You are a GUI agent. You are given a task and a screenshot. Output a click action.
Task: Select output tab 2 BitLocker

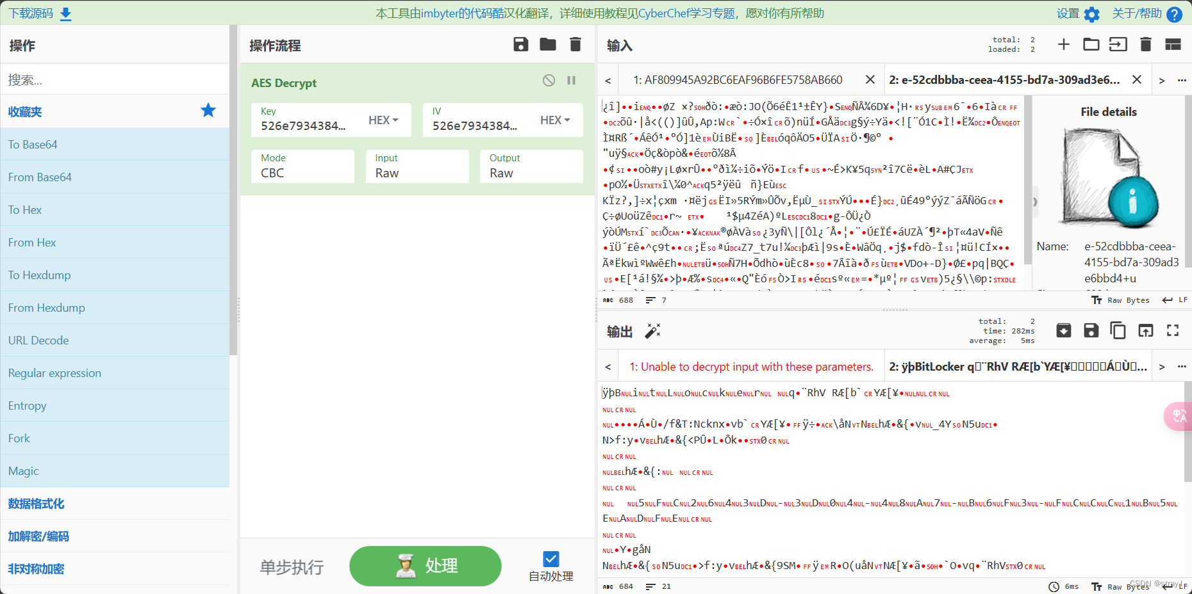pyautogui.click(x=1018, y=367)
